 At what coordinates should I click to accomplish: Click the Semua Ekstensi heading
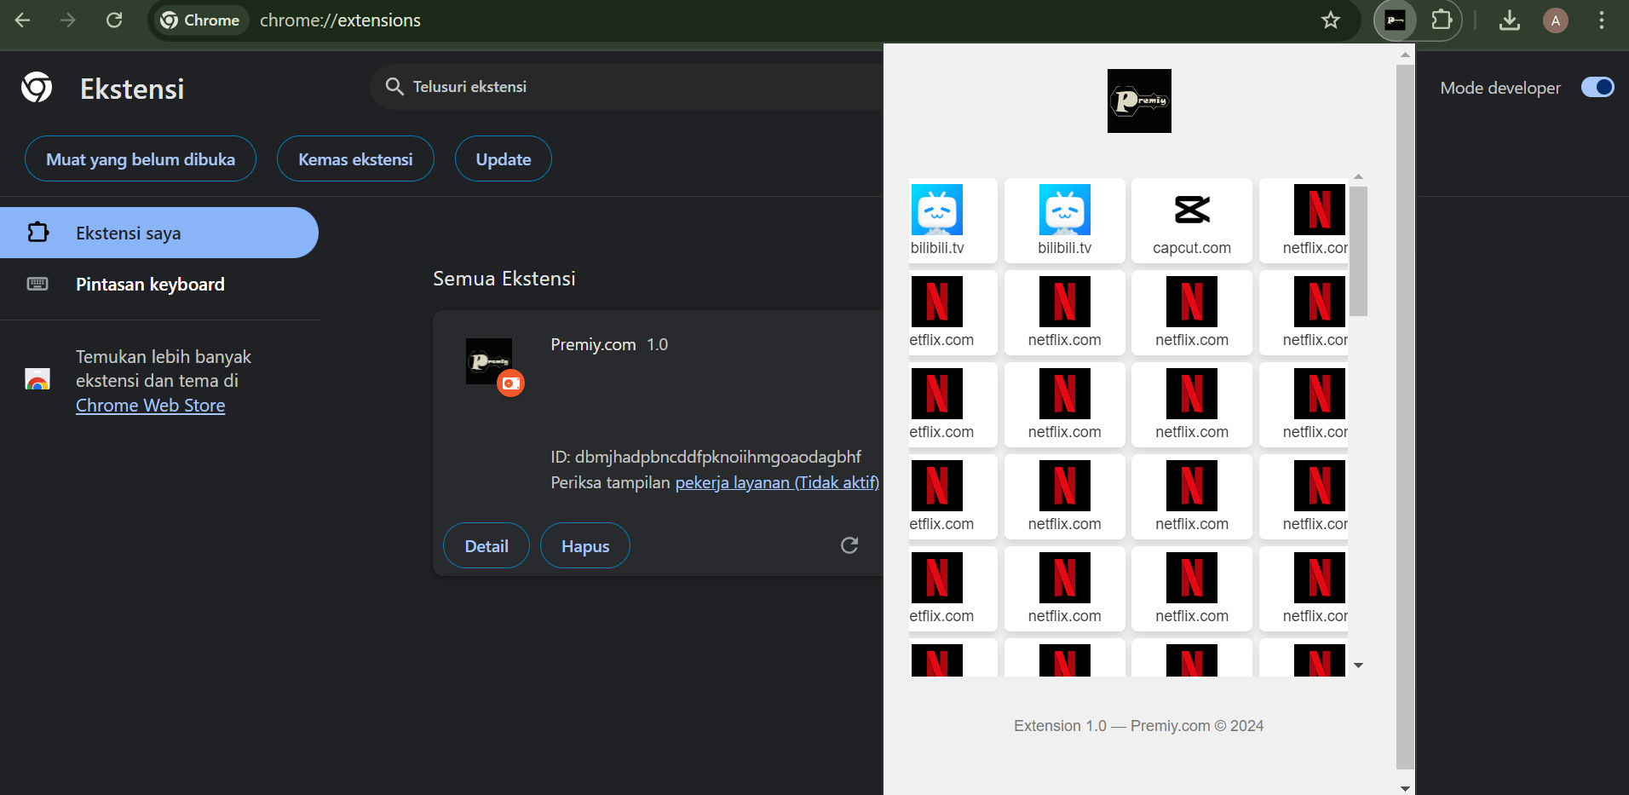pyautogui.click(x=504, y=279)
